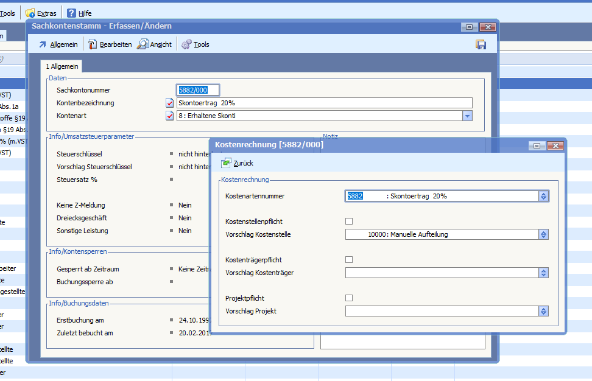The image size is (592, 381).
Task: Check the Projektpflicht checkbox
Action: point(349,298)
